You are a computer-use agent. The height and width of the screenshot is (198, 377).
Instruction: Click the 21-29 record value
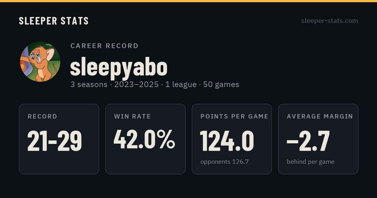(55, 141)
